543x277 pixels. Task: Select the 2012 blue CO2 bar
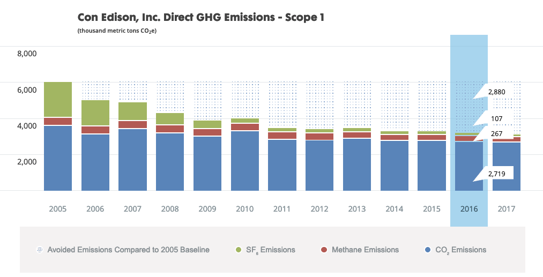[319, 166]
